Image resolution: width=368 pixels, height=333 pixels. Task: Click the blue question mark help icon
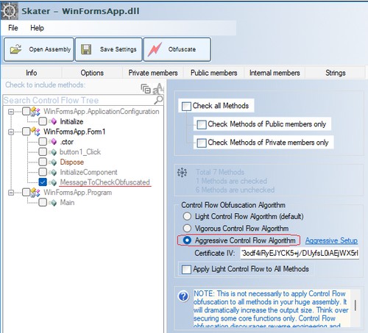183,296
